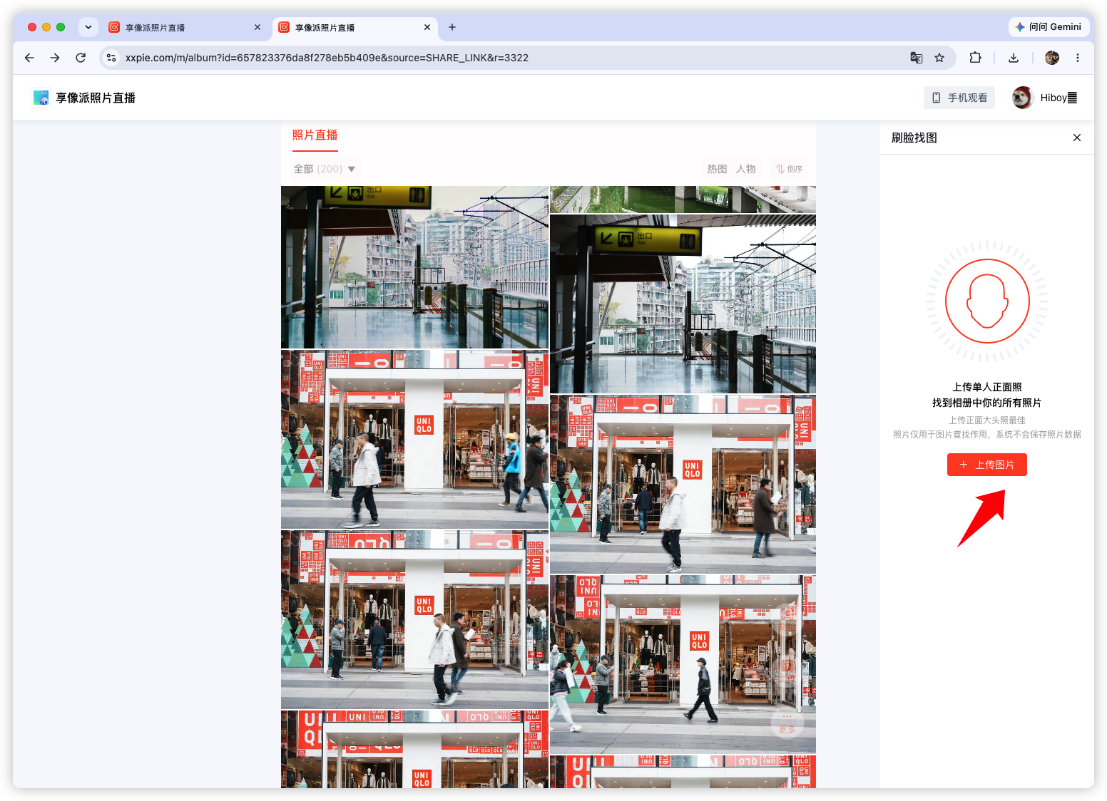Image resolution: width=1107 pixels, height=801 pixels.
Task: Click the red face outline icon
Action: coord(987,301)
